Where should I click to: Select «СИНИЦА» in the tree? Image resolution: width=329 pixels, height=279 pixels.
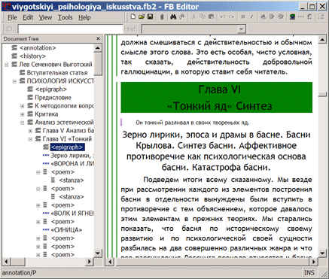pos(66,230)
